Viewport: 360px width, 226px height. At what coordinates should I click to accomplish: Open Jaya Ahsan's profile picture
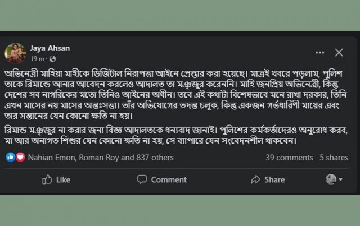[15, 52]
